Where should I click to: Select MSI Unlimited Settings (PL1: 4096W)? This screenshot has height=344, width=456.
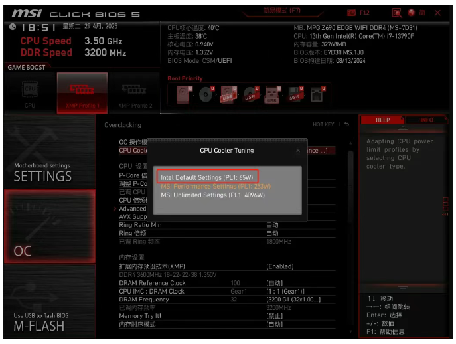coord(212,195)
